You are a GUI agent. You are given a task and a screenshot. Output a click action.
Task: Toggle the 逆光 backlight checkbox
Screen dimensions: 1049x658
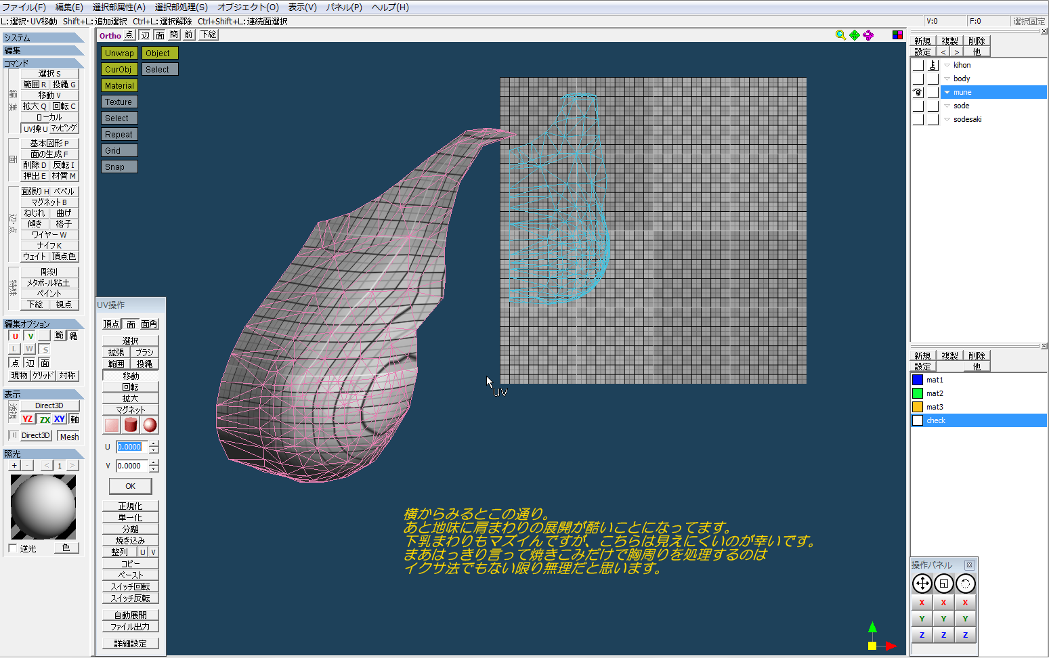point(13,548)
